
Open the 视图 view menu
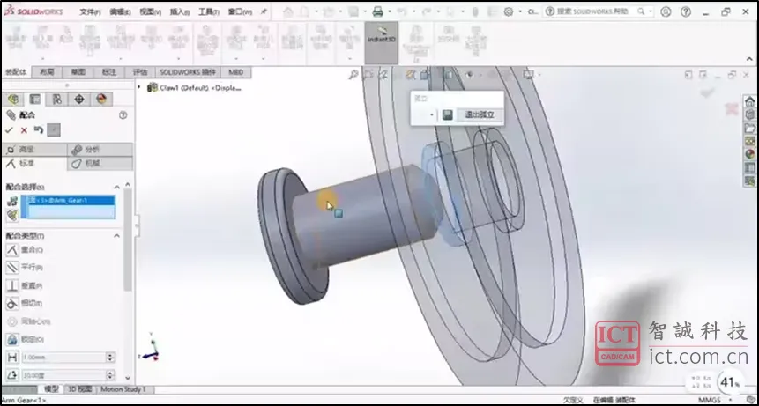pyautogui.click(x=150, y=12)
